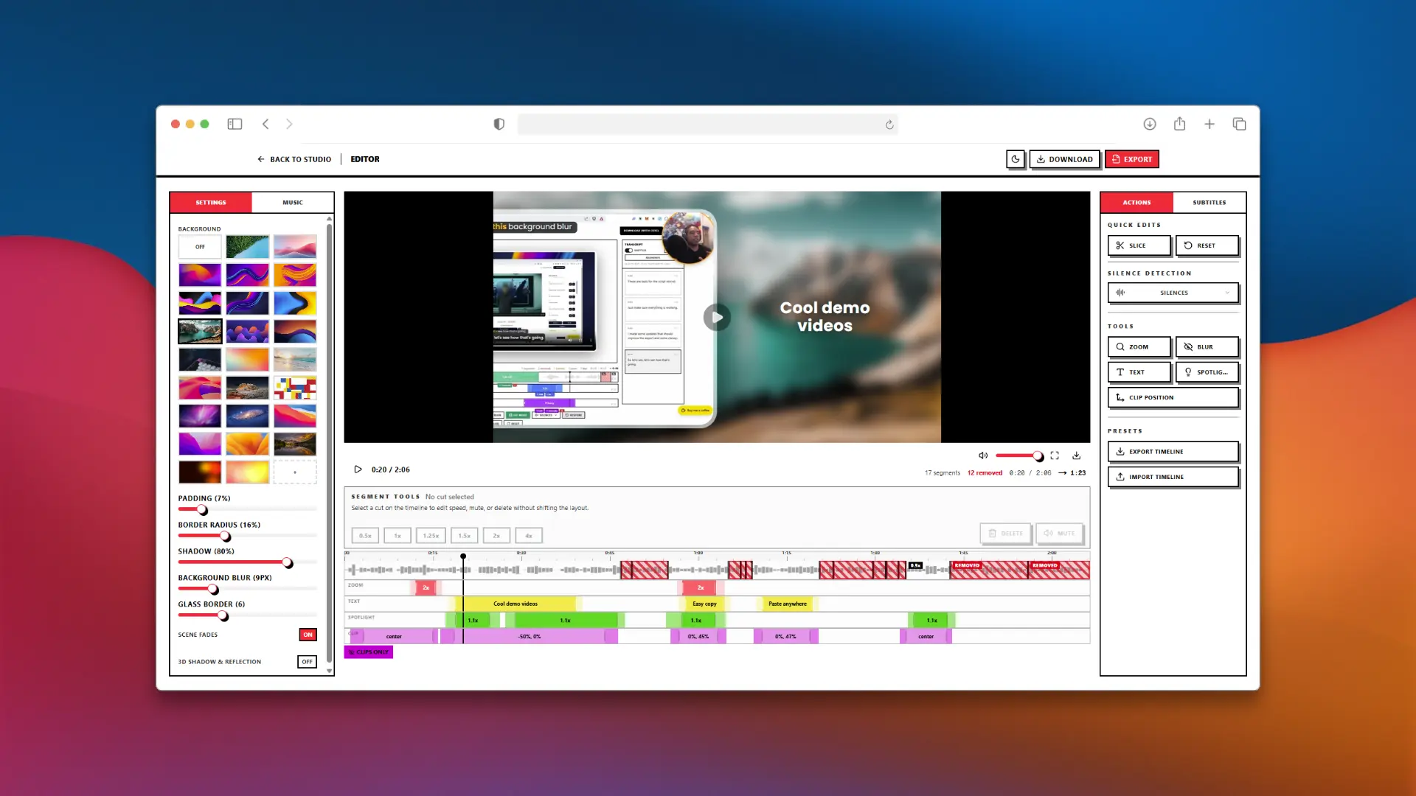Click Export Timeline preset button
This screenshot has height=796, width=1416.
coord(1173,452)
